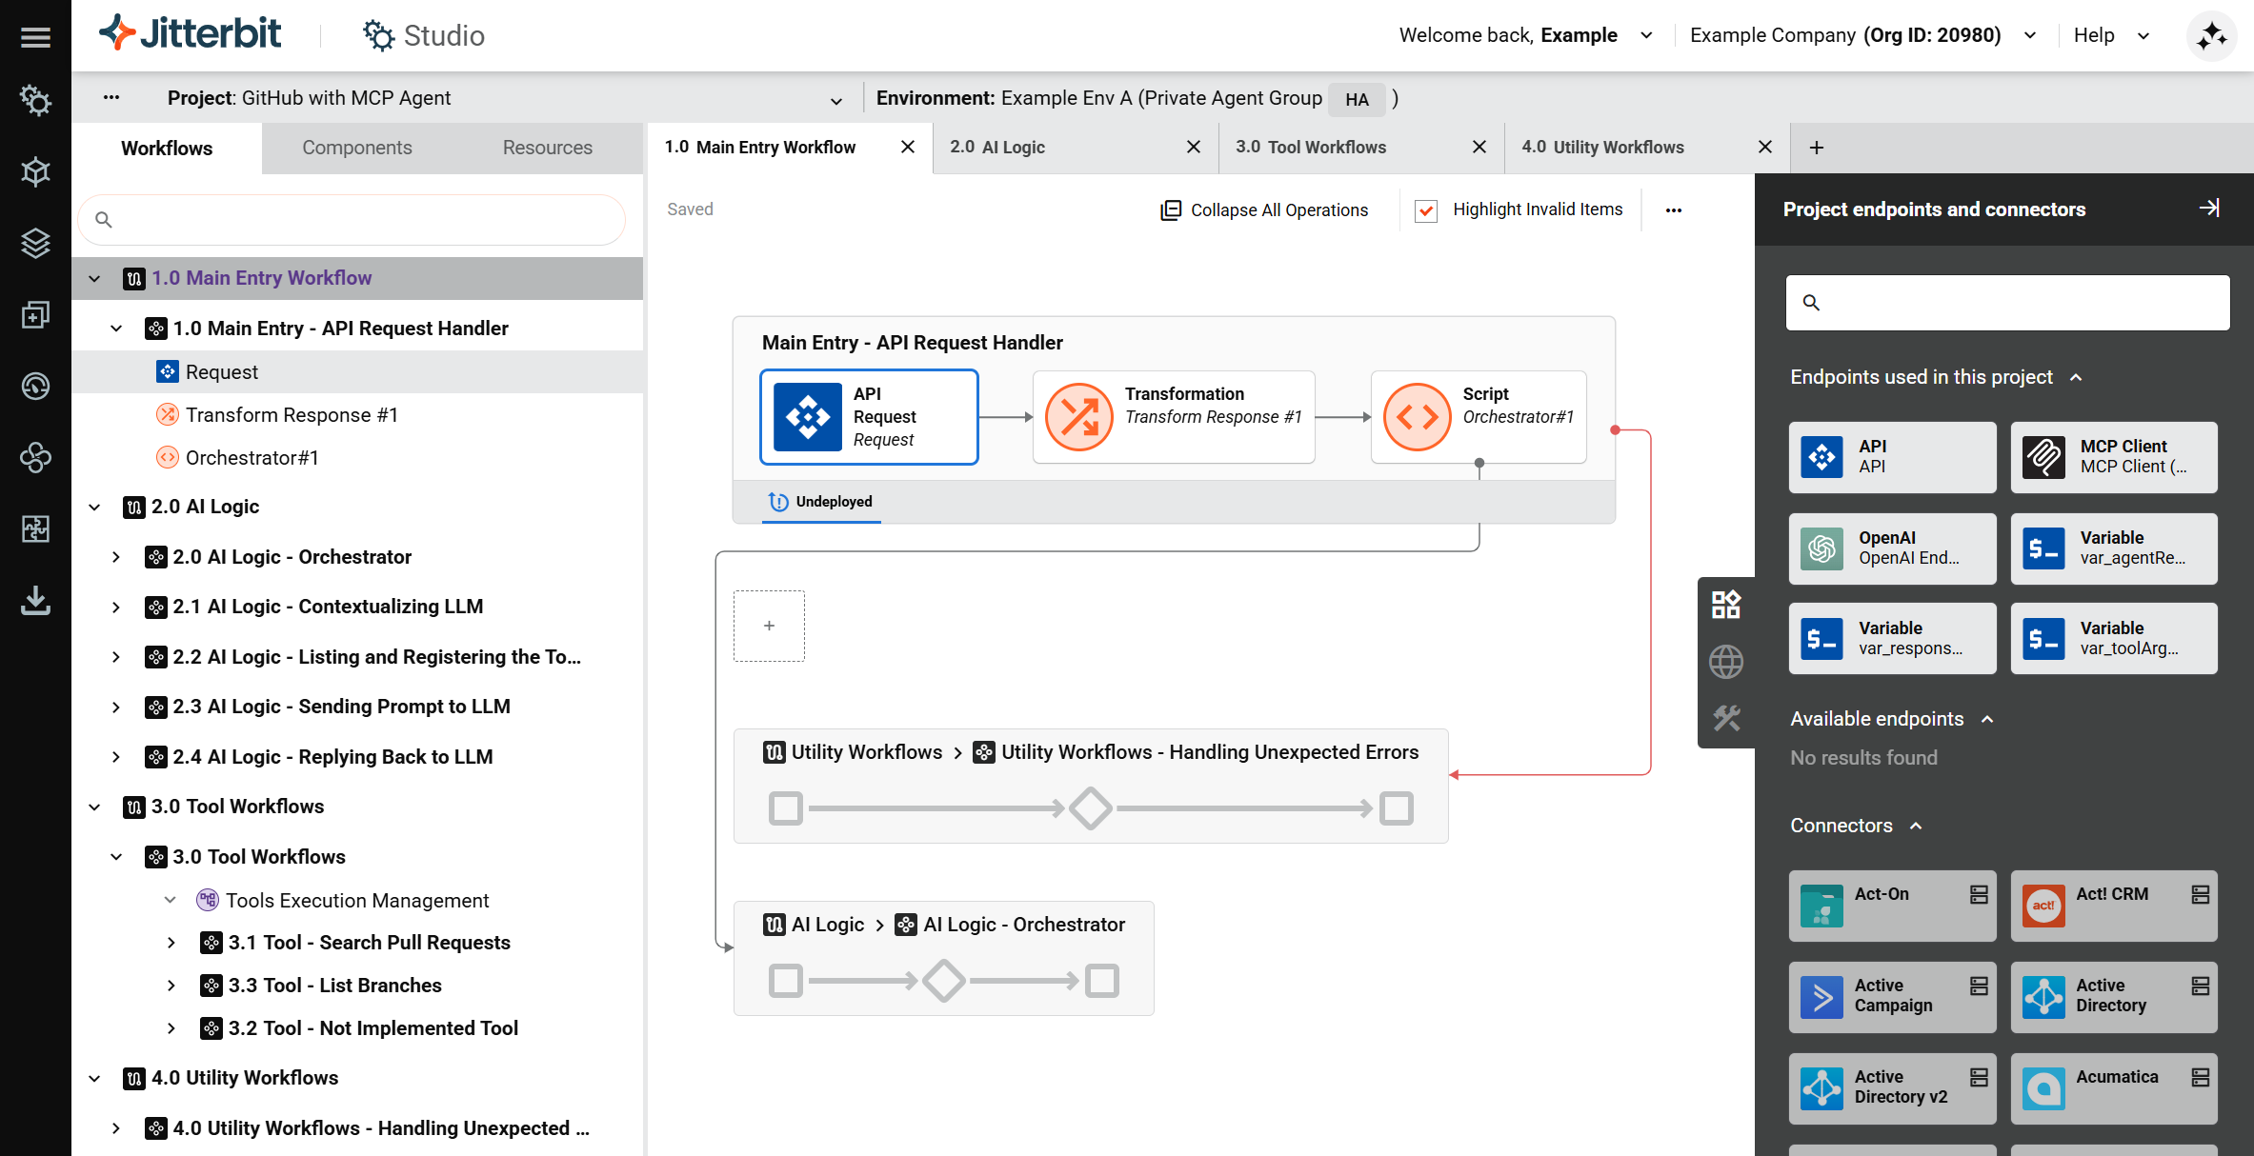
Task: Open the hamburger navigation menu
Action: pyautogui.click(x=35, y=37)
